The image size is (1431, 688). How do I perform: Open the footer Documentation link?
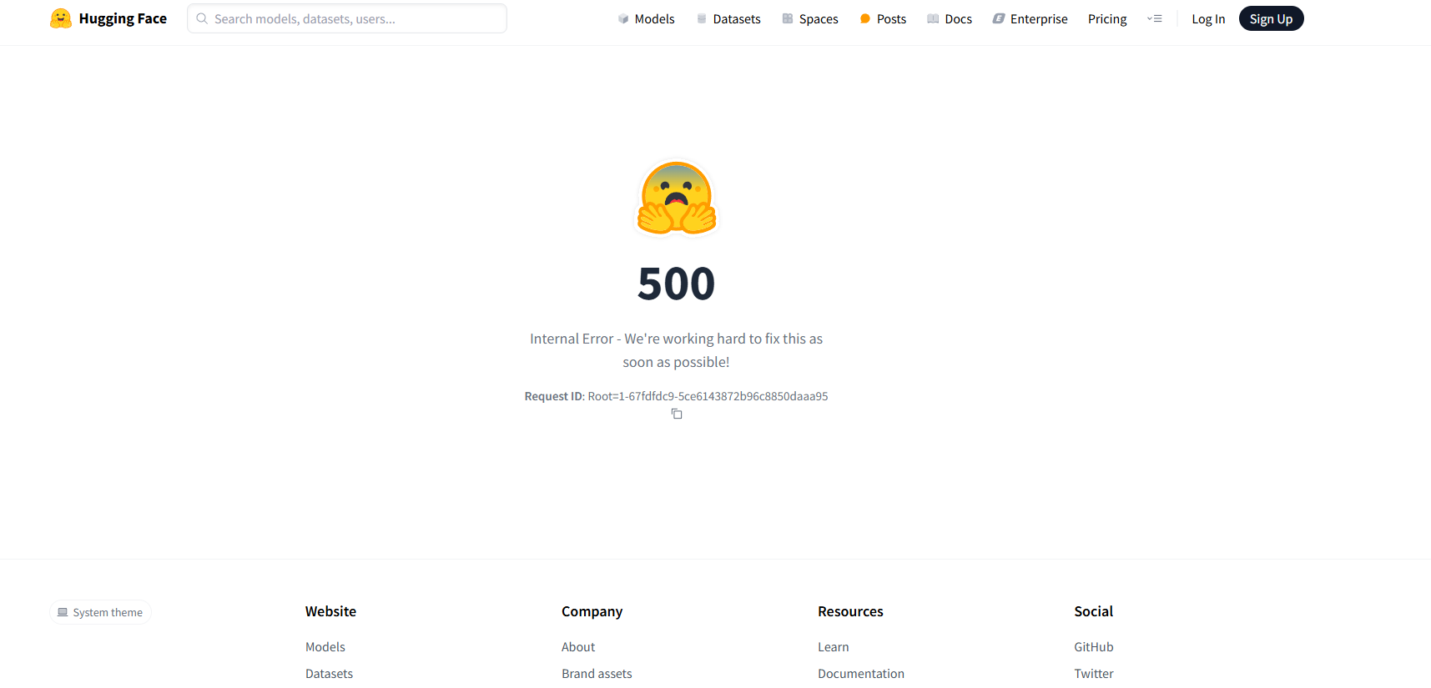pos(861,674)
